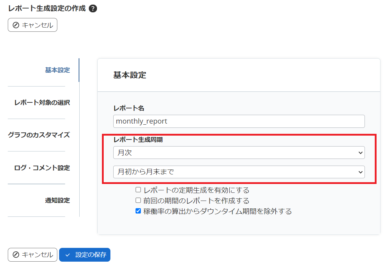Click the prohibition icon on the top cancel button

coord(16,25)
